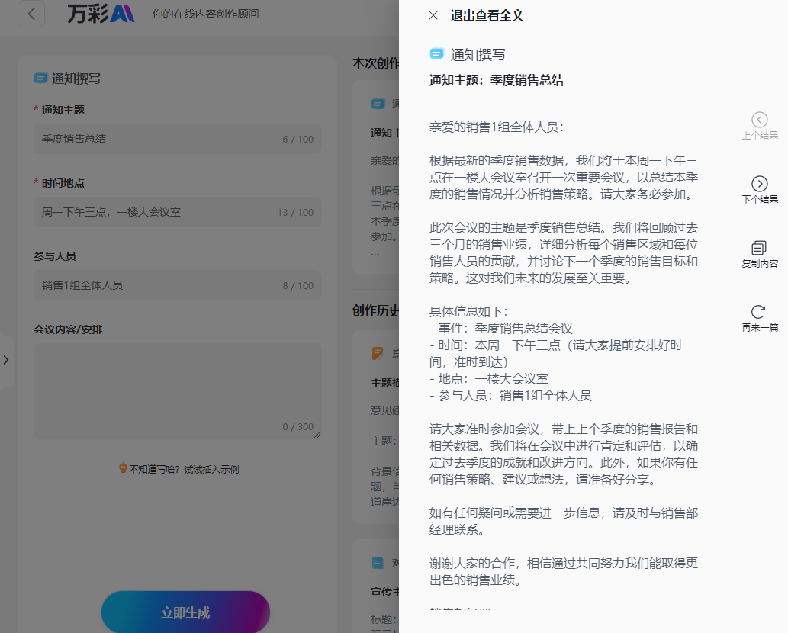This screenshot has width=788, height=633.
Task: Click the 上个结果 previous result arrow
Action: pos(758,118)
